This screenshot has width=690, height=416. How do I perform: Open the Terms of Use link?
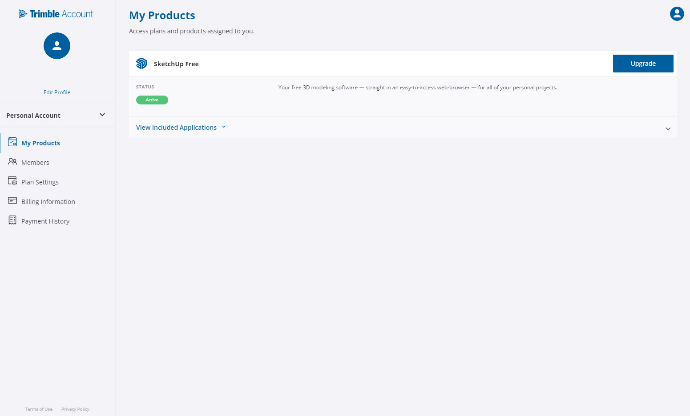tap(39, 409)
